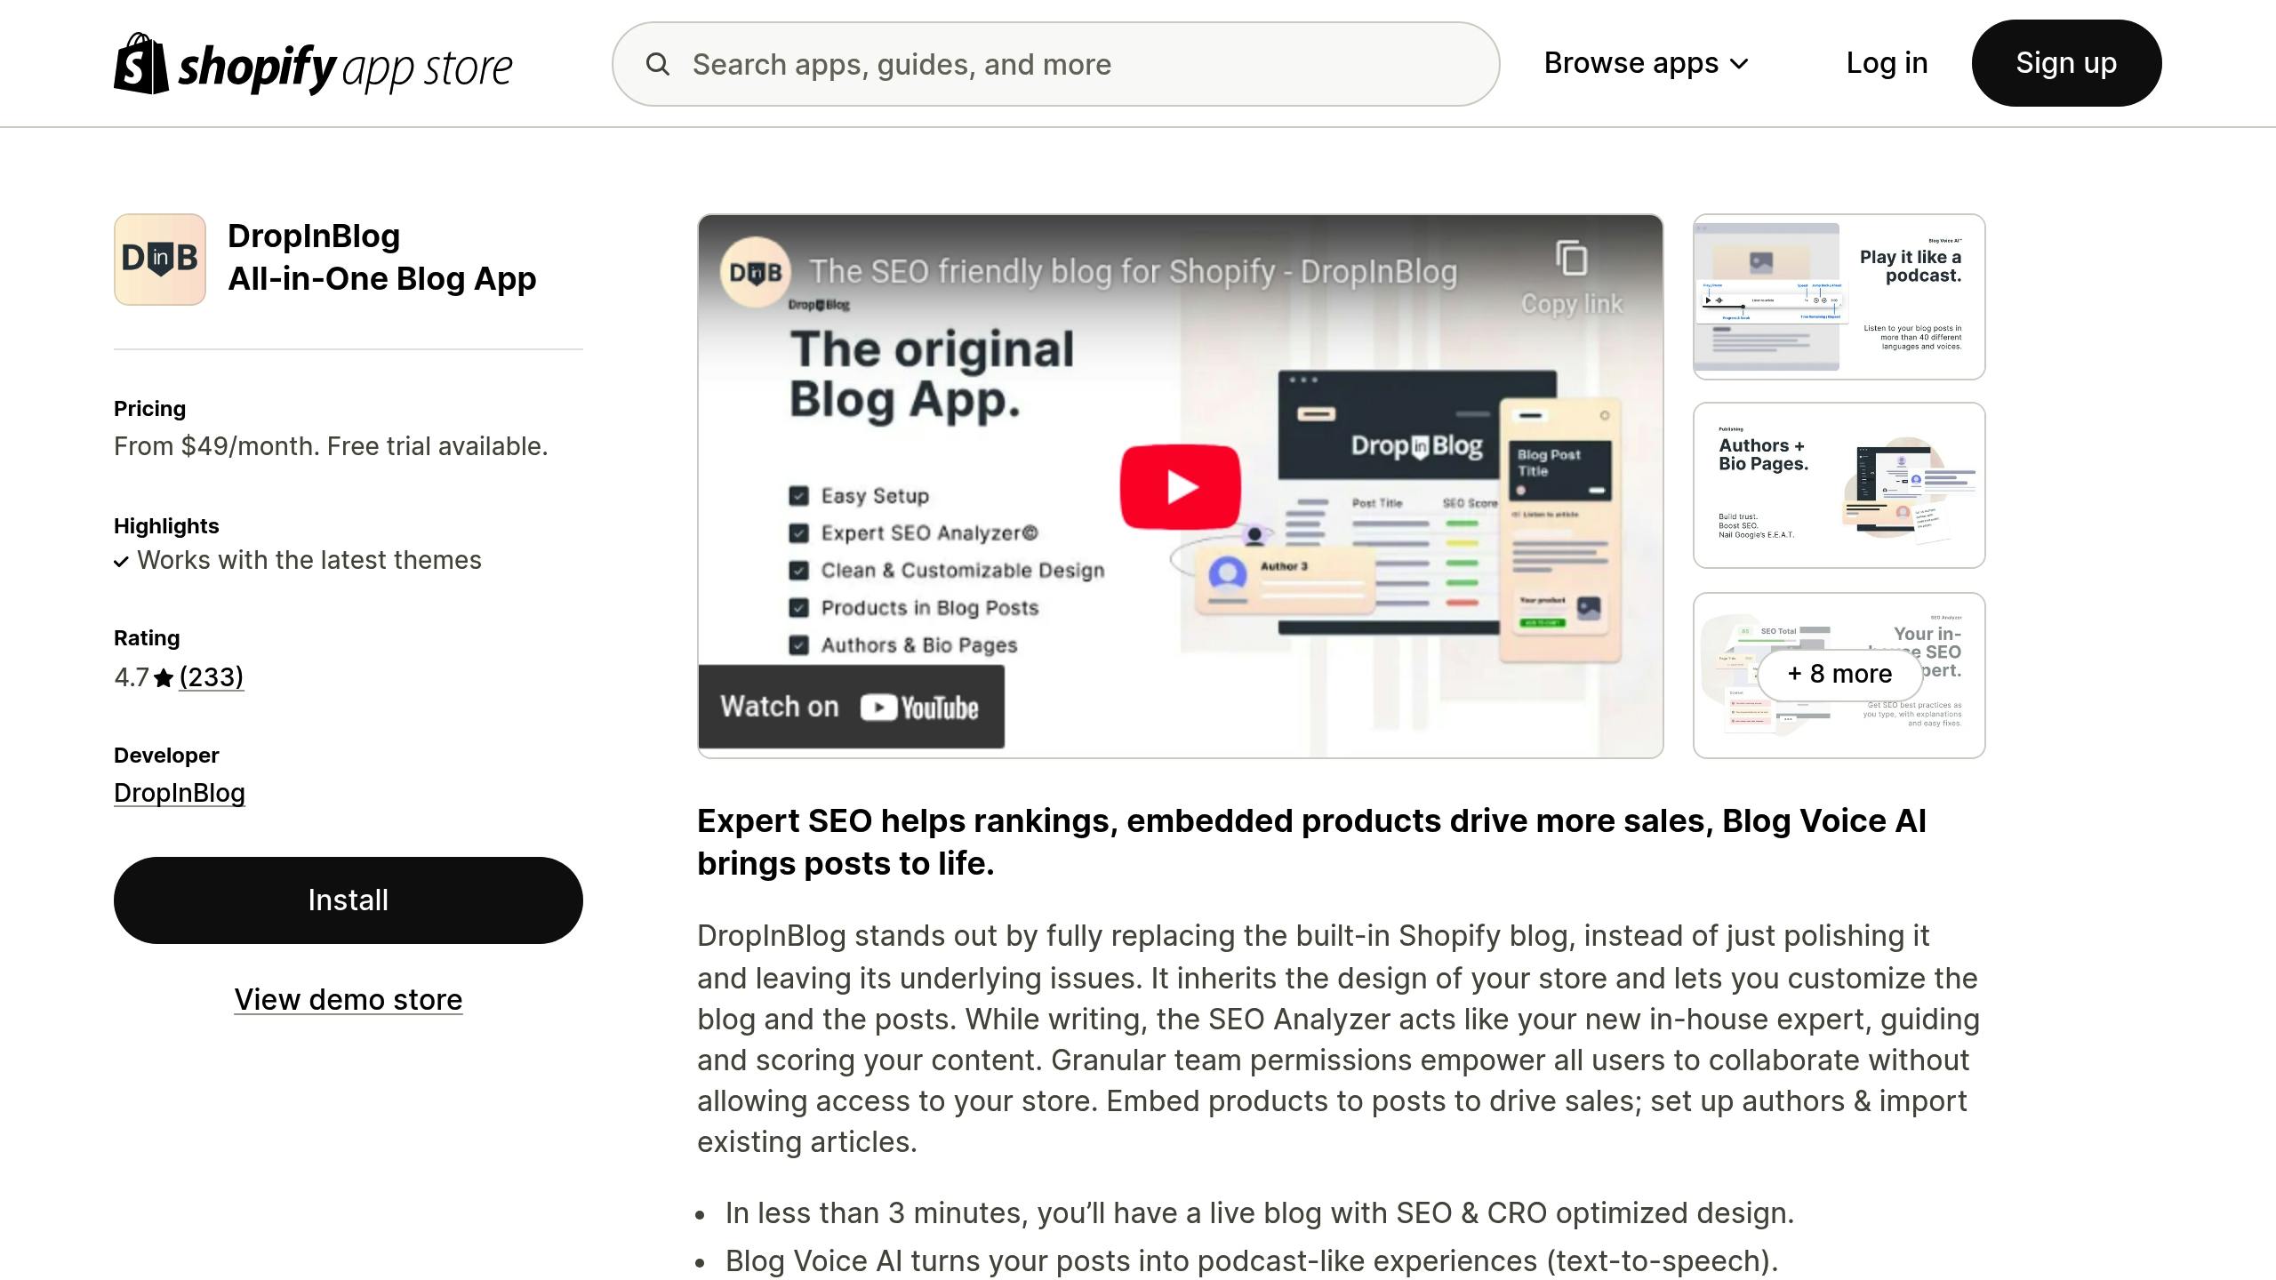
Task: Show the + 8 more screenshots
Action: click(1839, 675)
